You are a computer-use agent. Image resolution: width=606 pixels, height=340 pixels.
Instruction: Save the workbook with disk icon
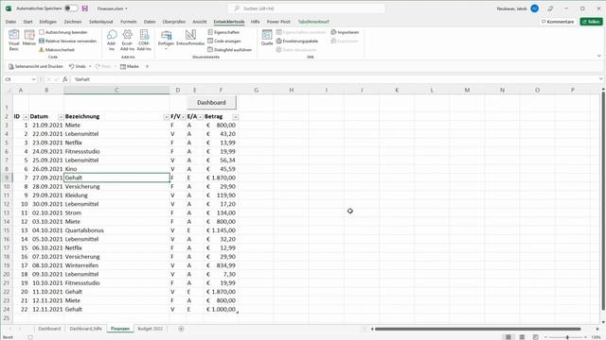[85, 8]
